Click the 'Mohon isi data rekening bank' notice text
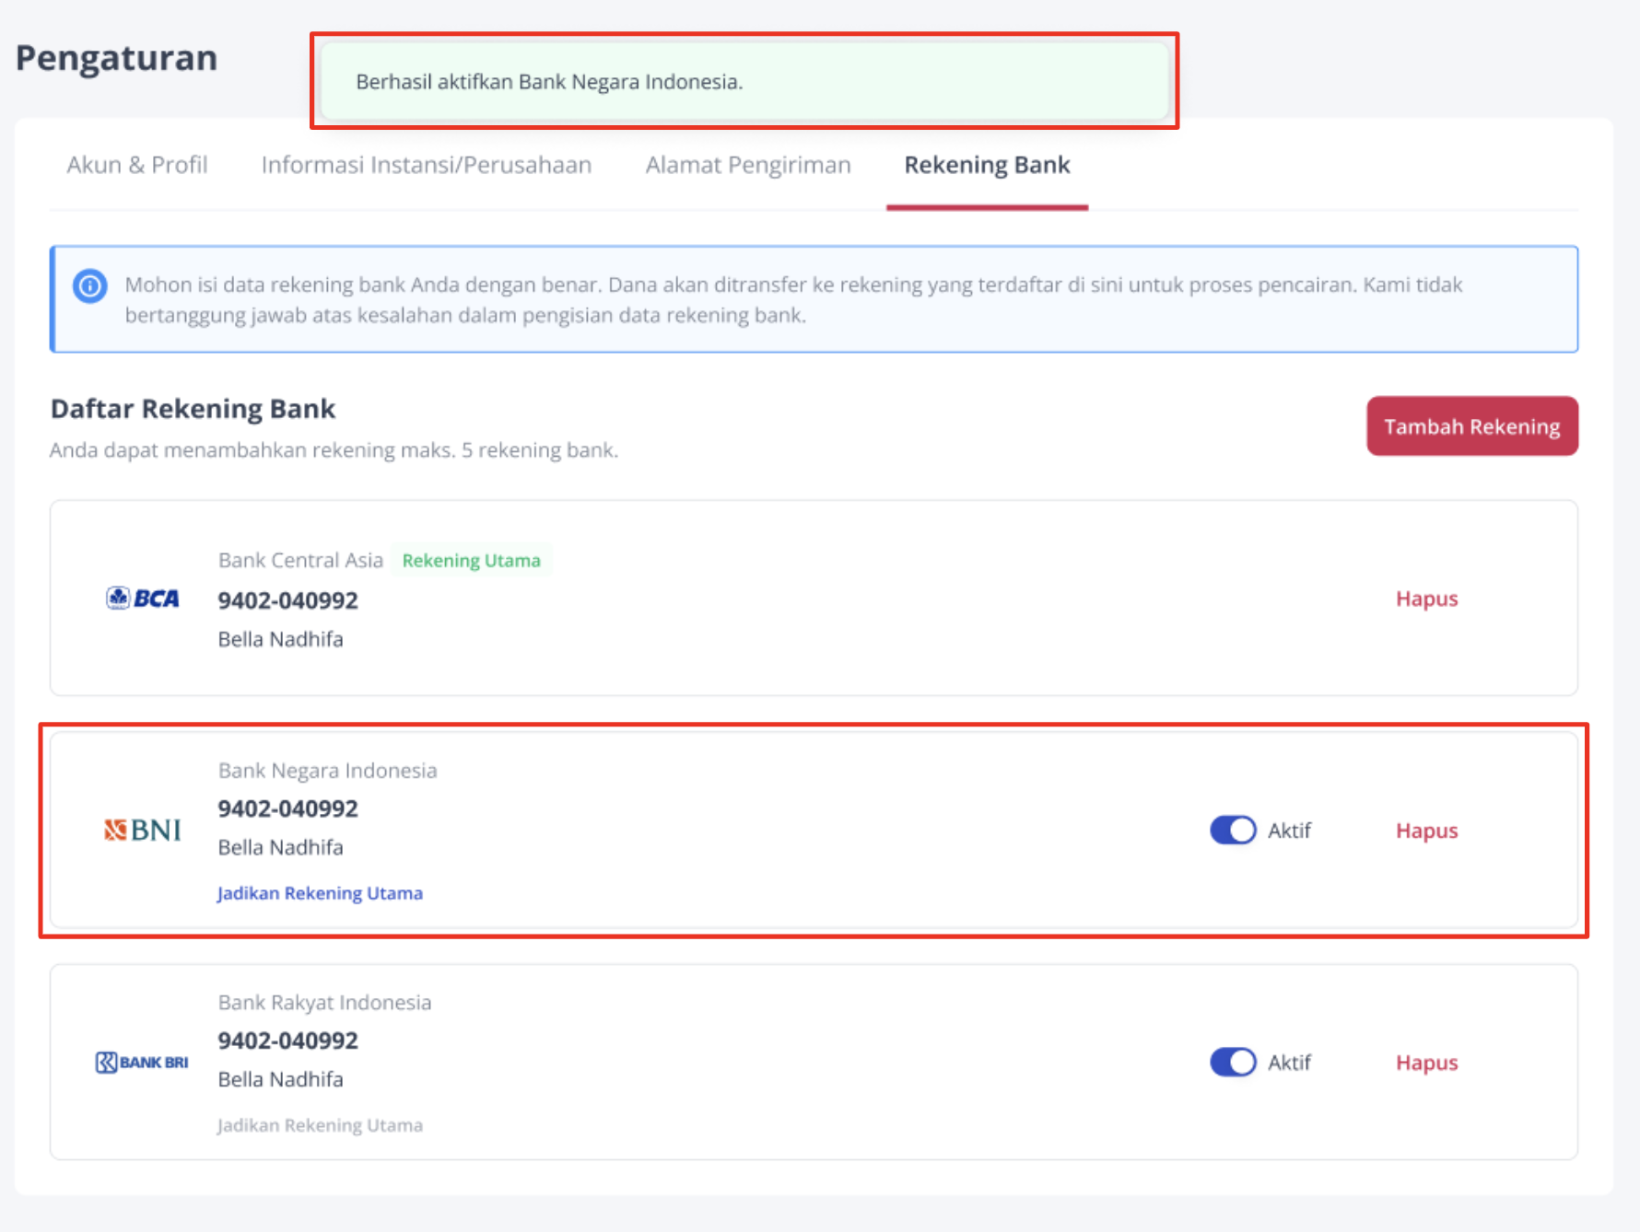Screen dimensions: 1640x1232 [x=793, y=299]
